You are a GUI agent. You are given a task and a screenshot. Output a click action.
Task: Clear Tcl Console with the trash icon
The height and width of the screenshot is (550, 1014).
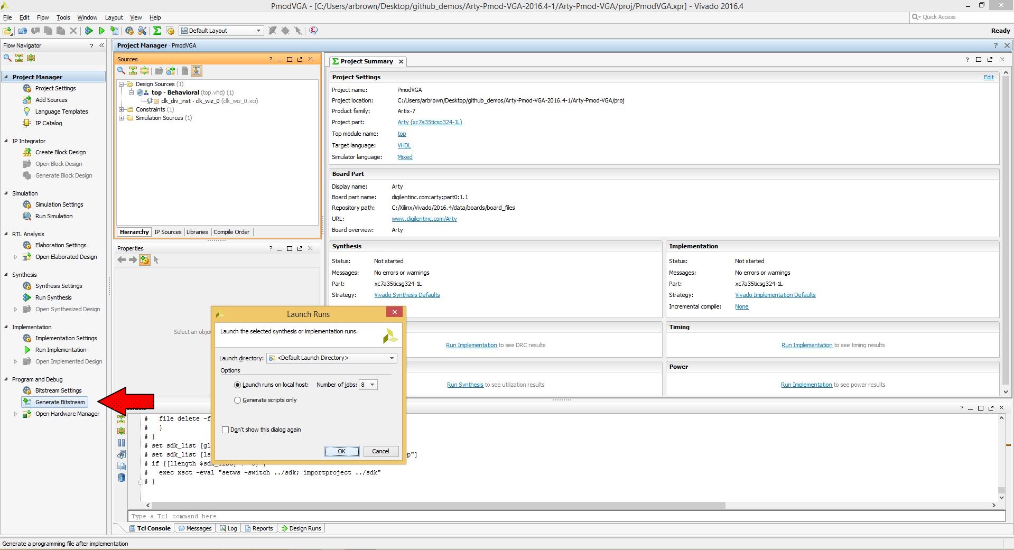(122, 478)
